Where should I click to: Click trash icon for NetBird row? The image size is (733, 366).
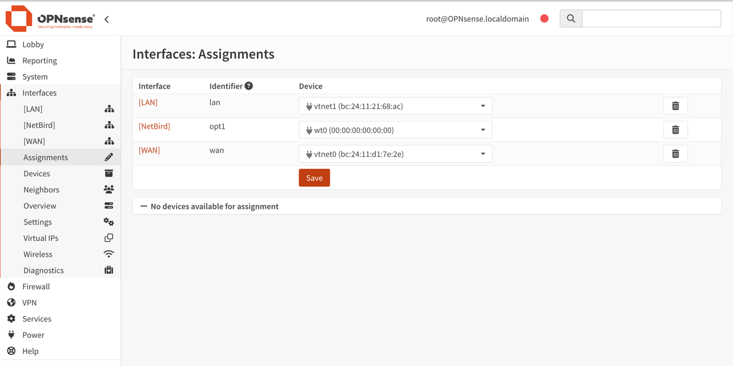[x=675, y=130]
